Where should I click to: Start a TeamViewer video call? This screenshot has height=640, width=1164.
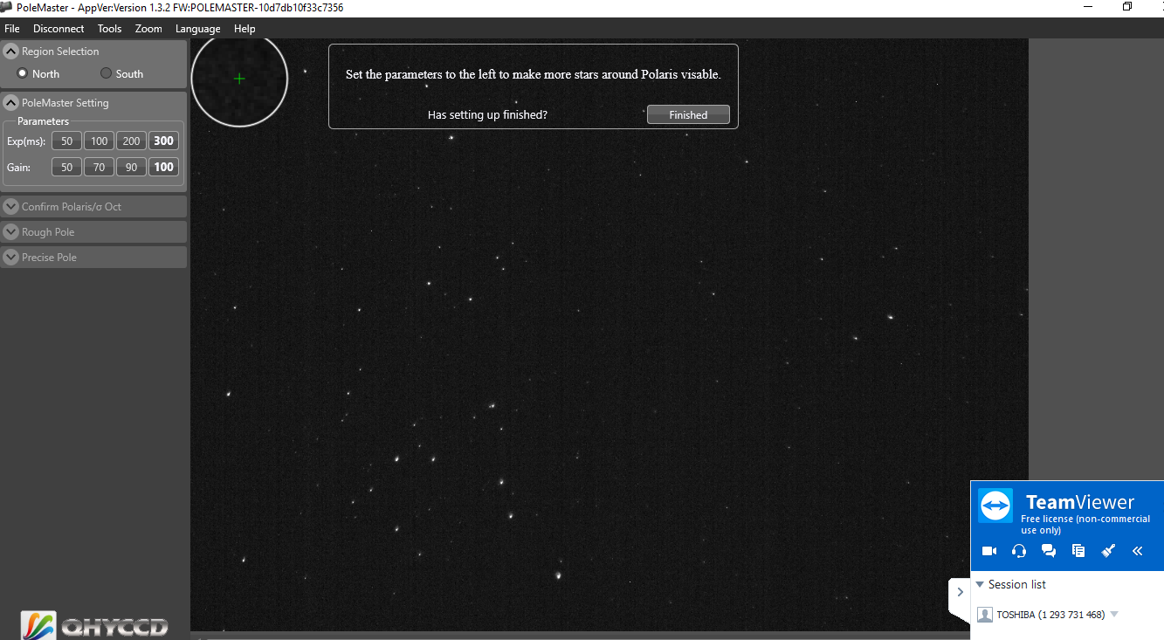pos(989,551)
